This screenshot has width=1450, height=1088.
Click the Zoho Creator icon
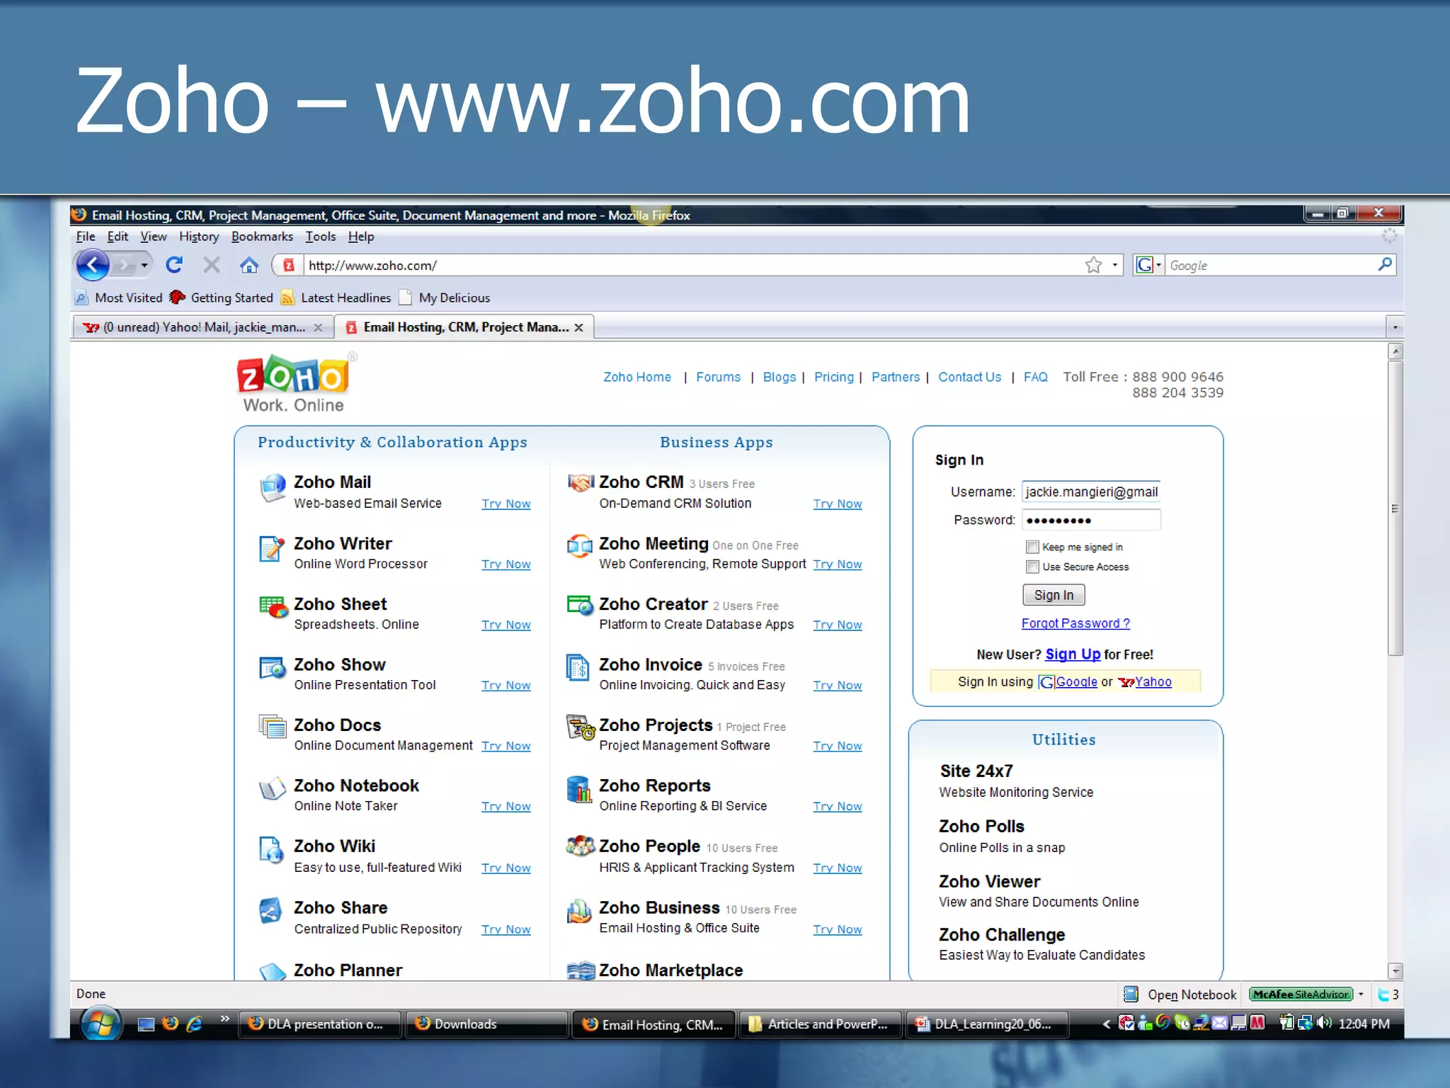pos(580,606)
